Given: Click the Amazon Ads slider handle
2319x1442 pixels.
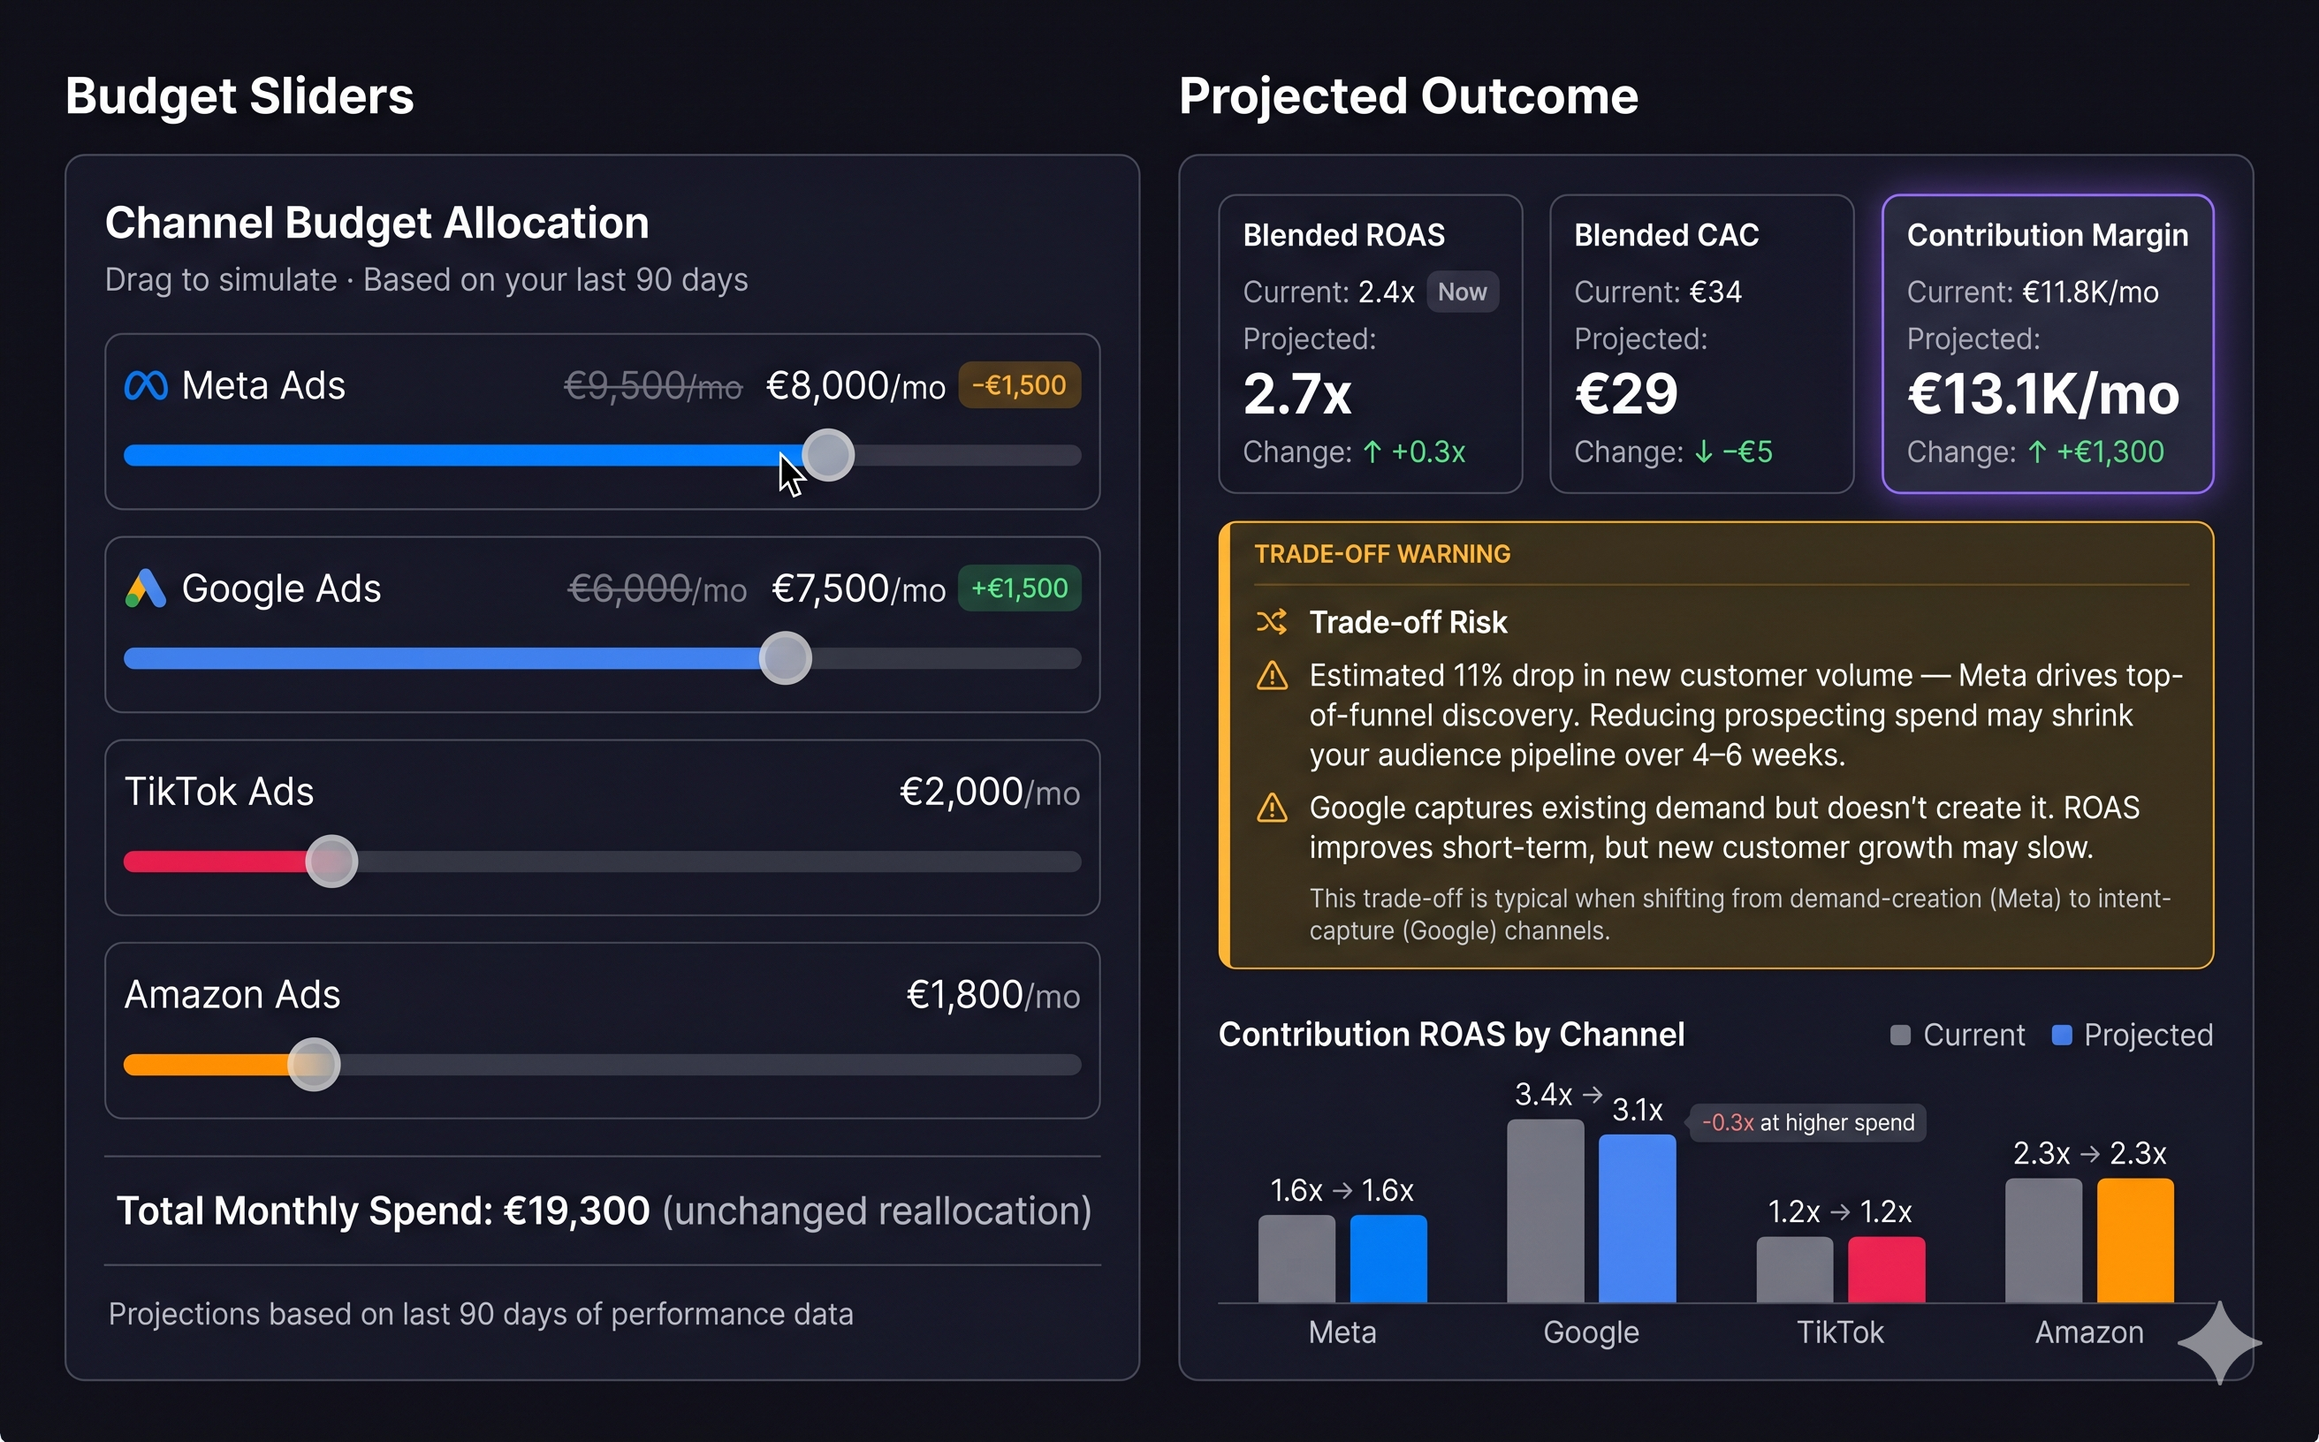Looking at the screenshot, I should [x=314, y=1065].
